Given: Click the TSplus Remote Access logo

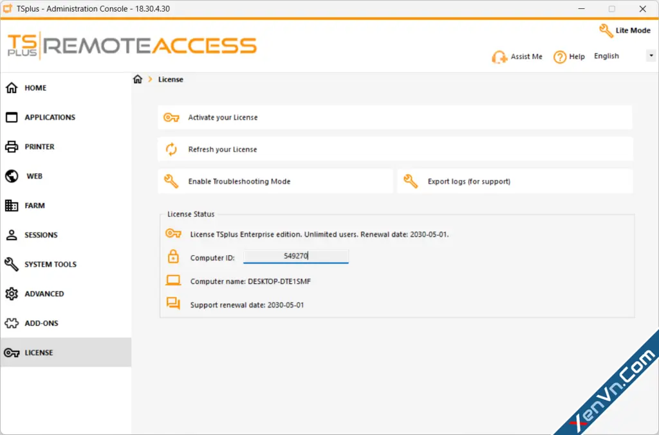Looking at the screenshot, I should [x=132, y=46].
